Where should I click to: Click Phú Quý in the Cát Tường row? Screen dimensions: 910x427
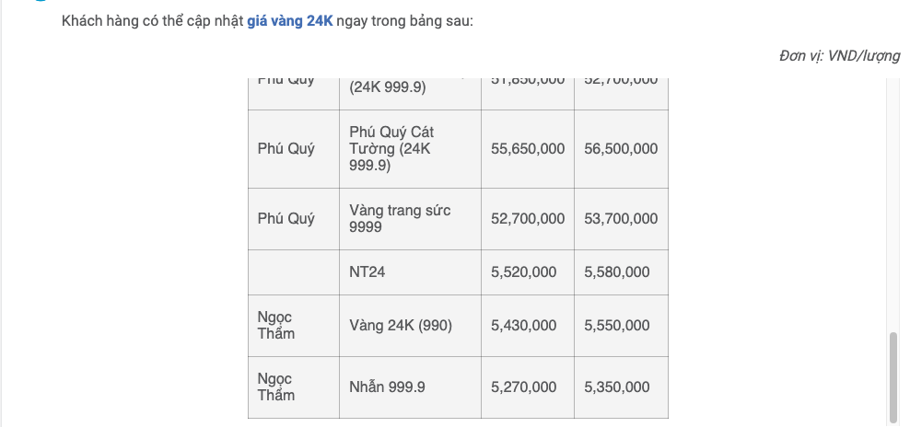pyautogui.click(x=286, y=149)
